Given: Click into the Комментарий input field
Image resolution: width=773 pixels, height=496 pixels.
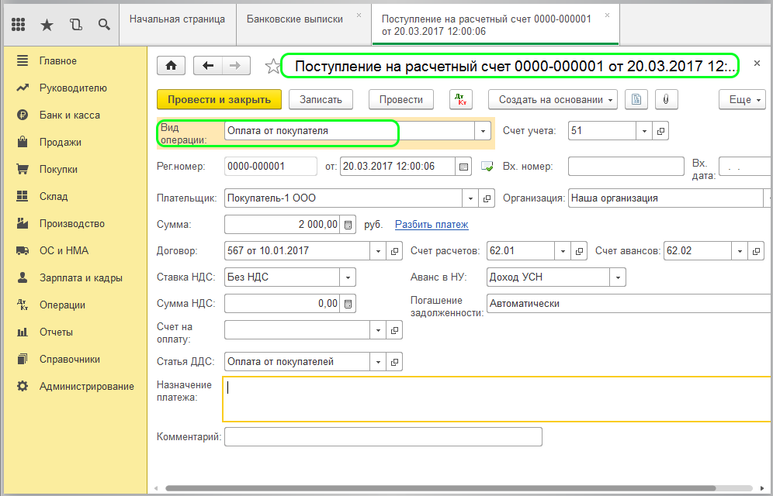Looking at the screenshot, I should tap(383, 437).
